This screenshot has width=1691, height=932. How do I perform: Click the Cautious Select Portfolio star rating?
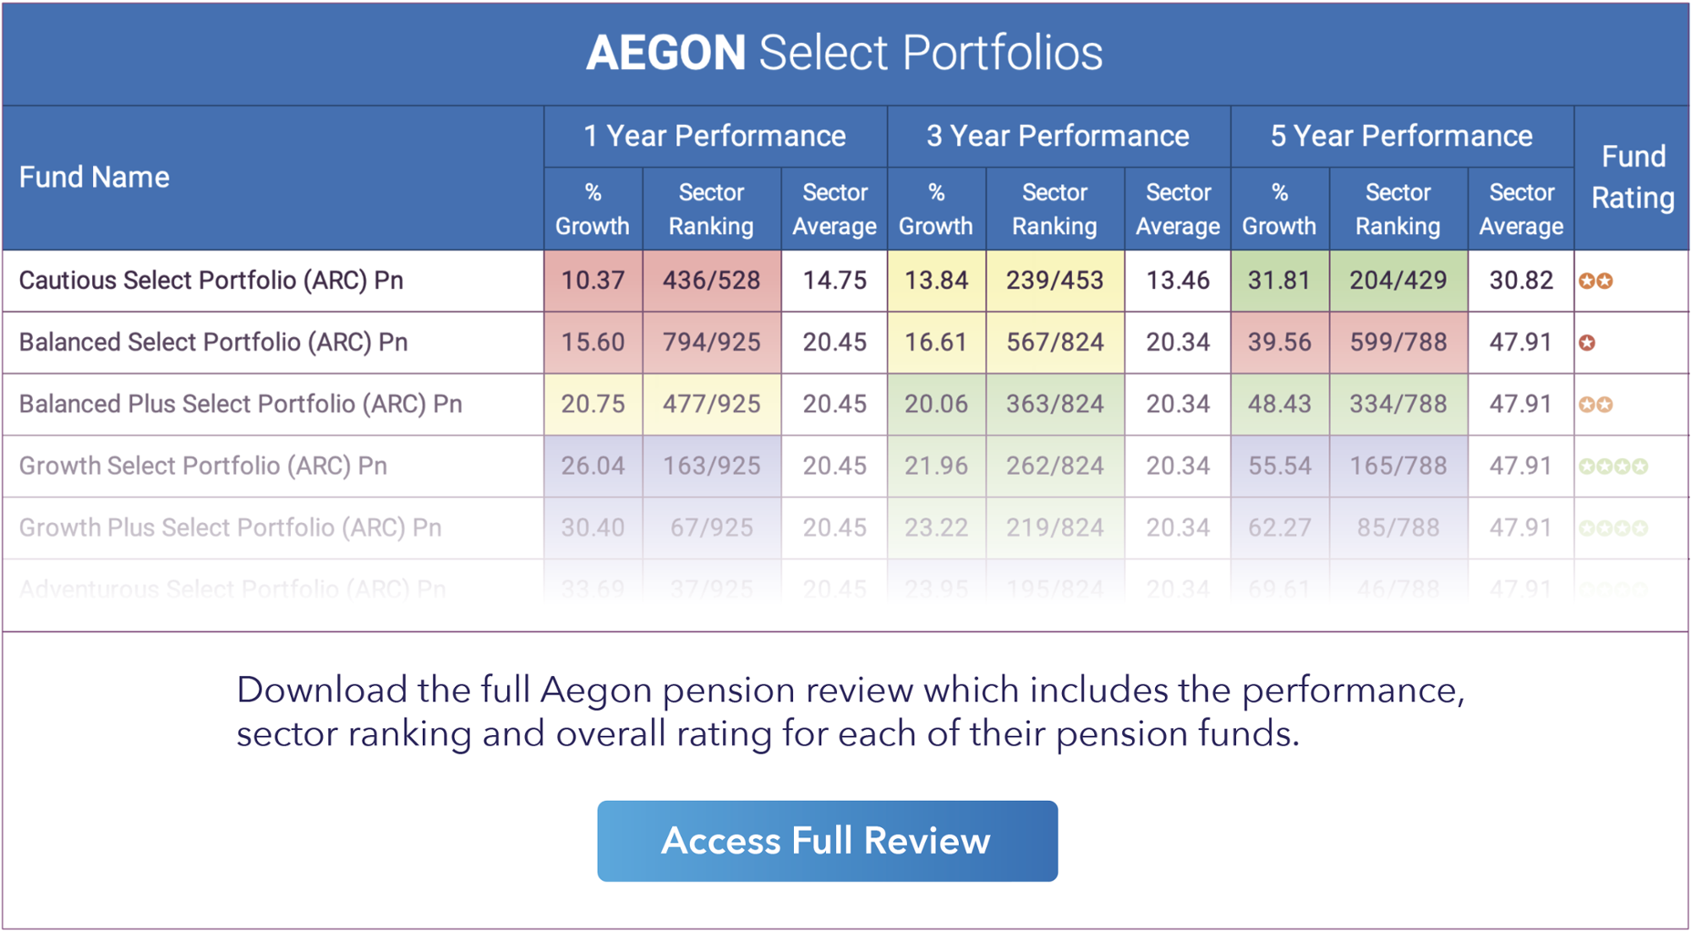(1595, 281)
